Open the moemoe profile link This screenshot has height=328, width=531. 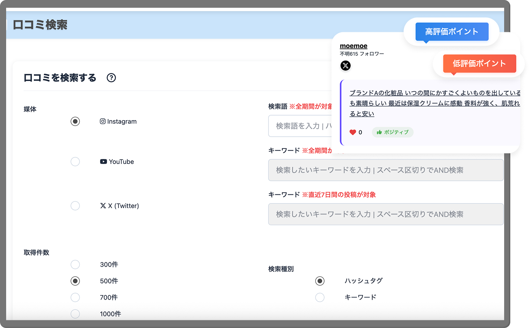pos(353,46)
